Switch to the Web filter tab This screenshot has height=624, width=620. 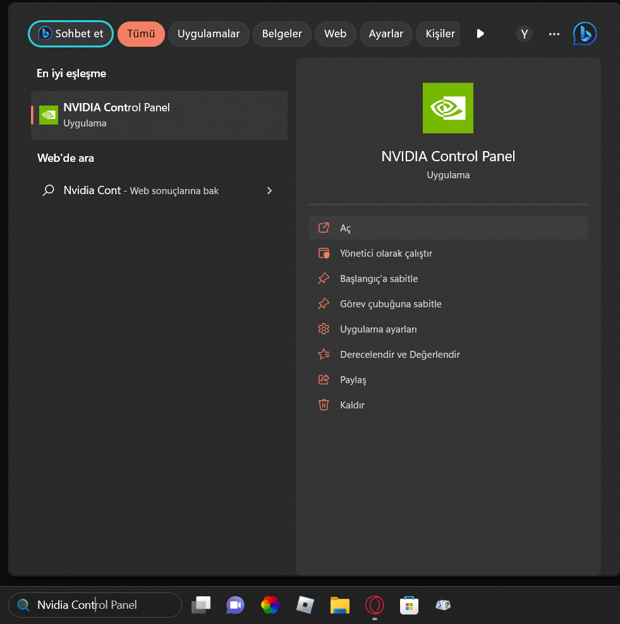pyautogui.click(x=335, y=34)
